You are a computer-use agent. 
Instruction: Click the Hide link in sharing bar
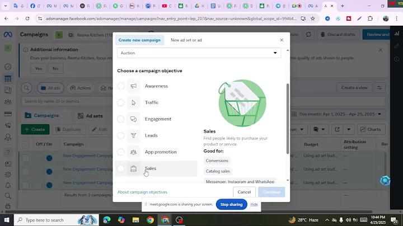click(x=254, y=204)
